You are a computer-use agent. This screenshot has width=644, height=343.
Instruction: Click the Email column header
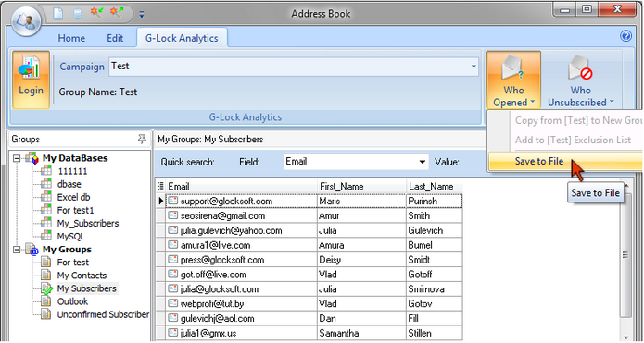242,187
